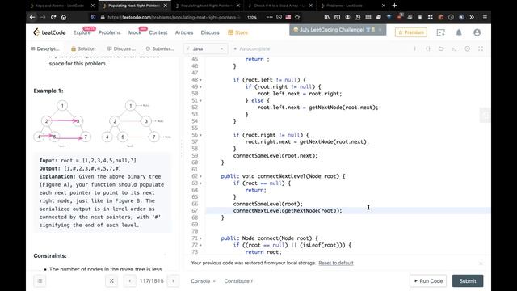The image size is (517, 291).
Task: Pick a random problem with shuffle icon
Action: pyautogui.click(x=111, y=280)
